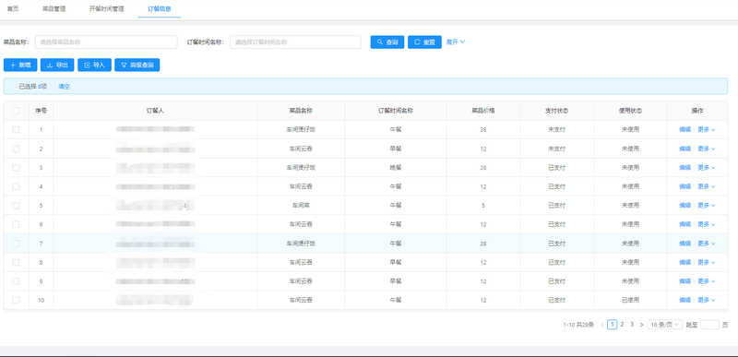This screenshot has height=357, width=738.
Task: Select pagination page 1
Action: click(612, 325)
